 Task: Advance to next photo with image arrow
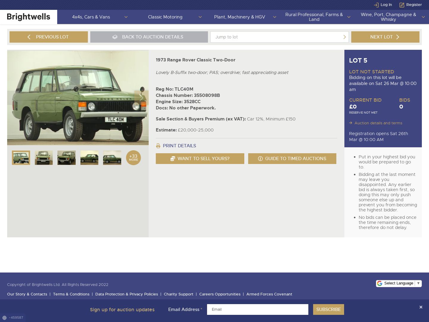141,97
